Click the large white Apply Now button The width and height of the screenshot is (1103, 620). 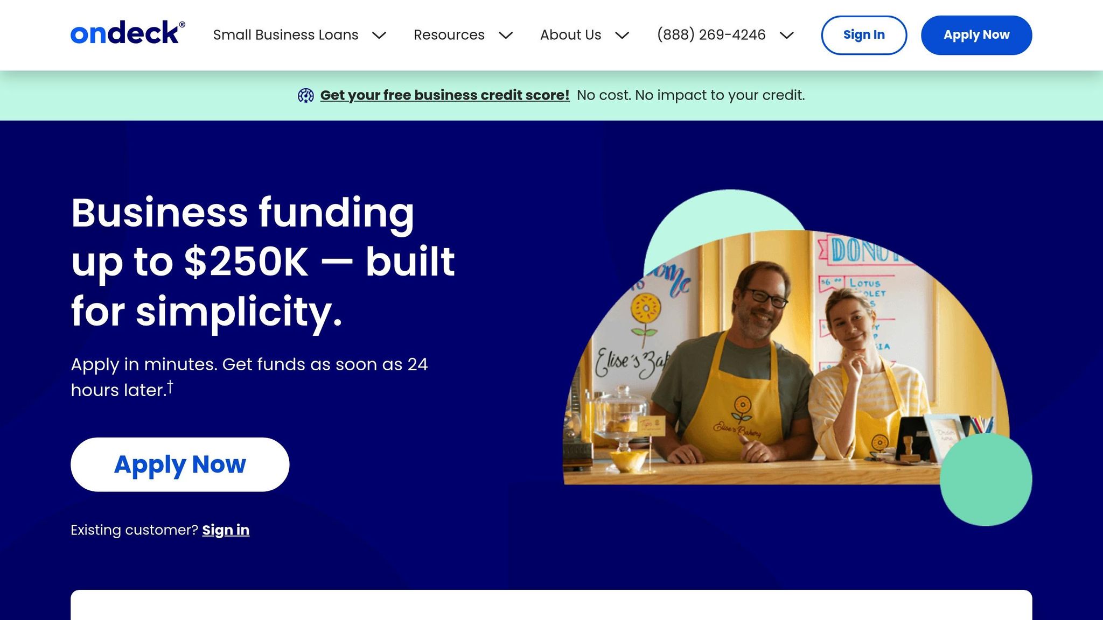pyautogui.click(x=180, y=464)
